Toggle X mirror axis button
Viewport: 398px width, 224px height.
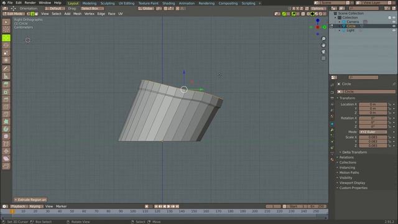point(294,8)
